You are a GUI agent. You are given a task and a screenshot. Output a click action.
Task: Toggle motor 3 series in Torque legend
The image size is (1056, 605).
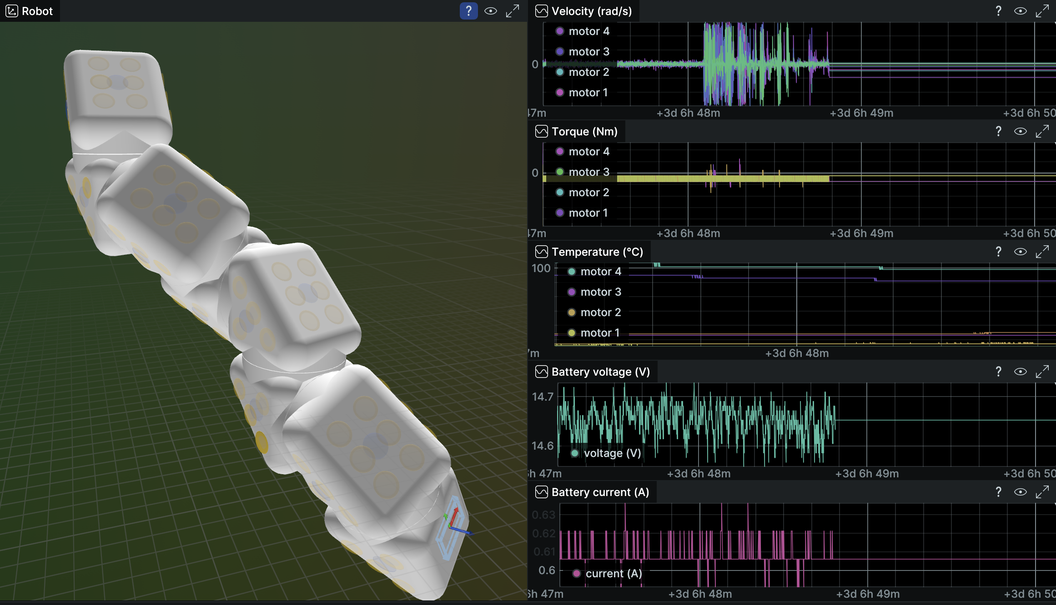(583, 172)
